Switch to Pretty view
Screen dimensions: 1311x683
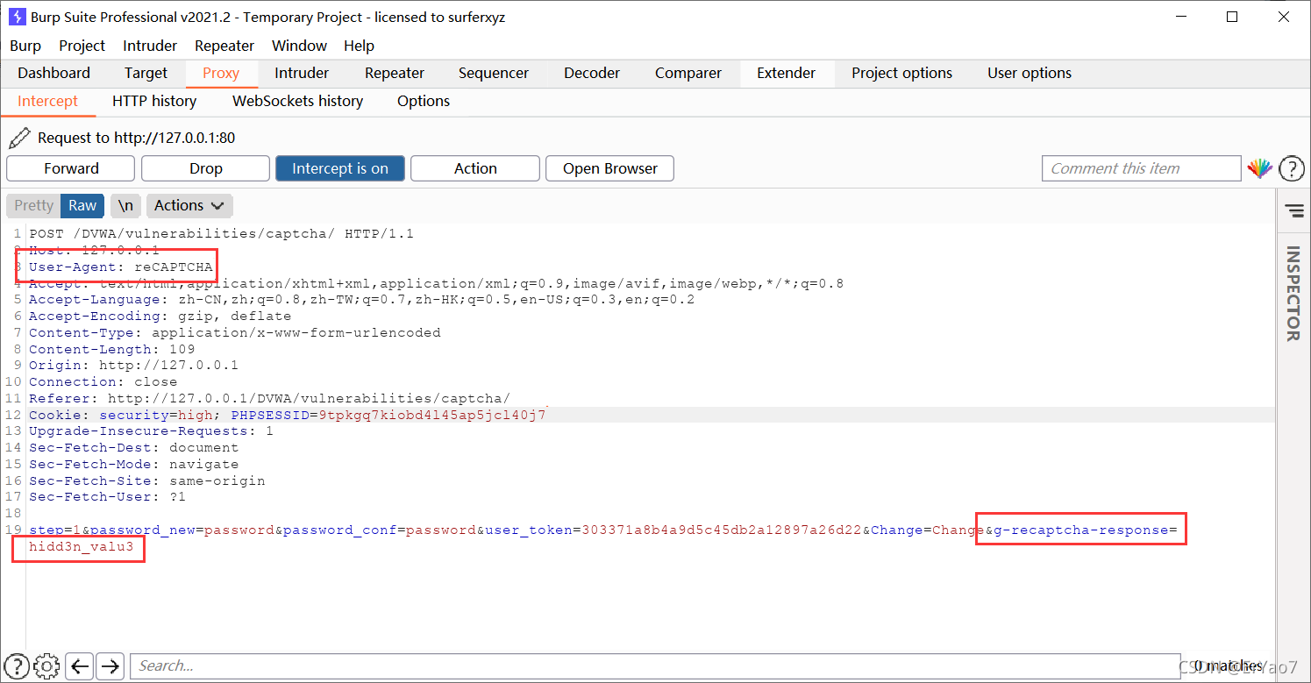pos(33,205)
